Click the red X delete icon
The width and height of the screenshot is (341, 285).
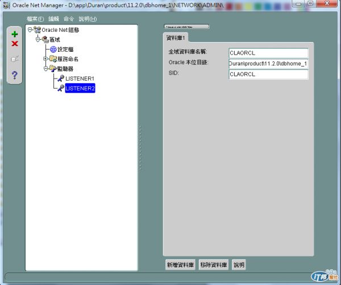(x=15, y=44)
